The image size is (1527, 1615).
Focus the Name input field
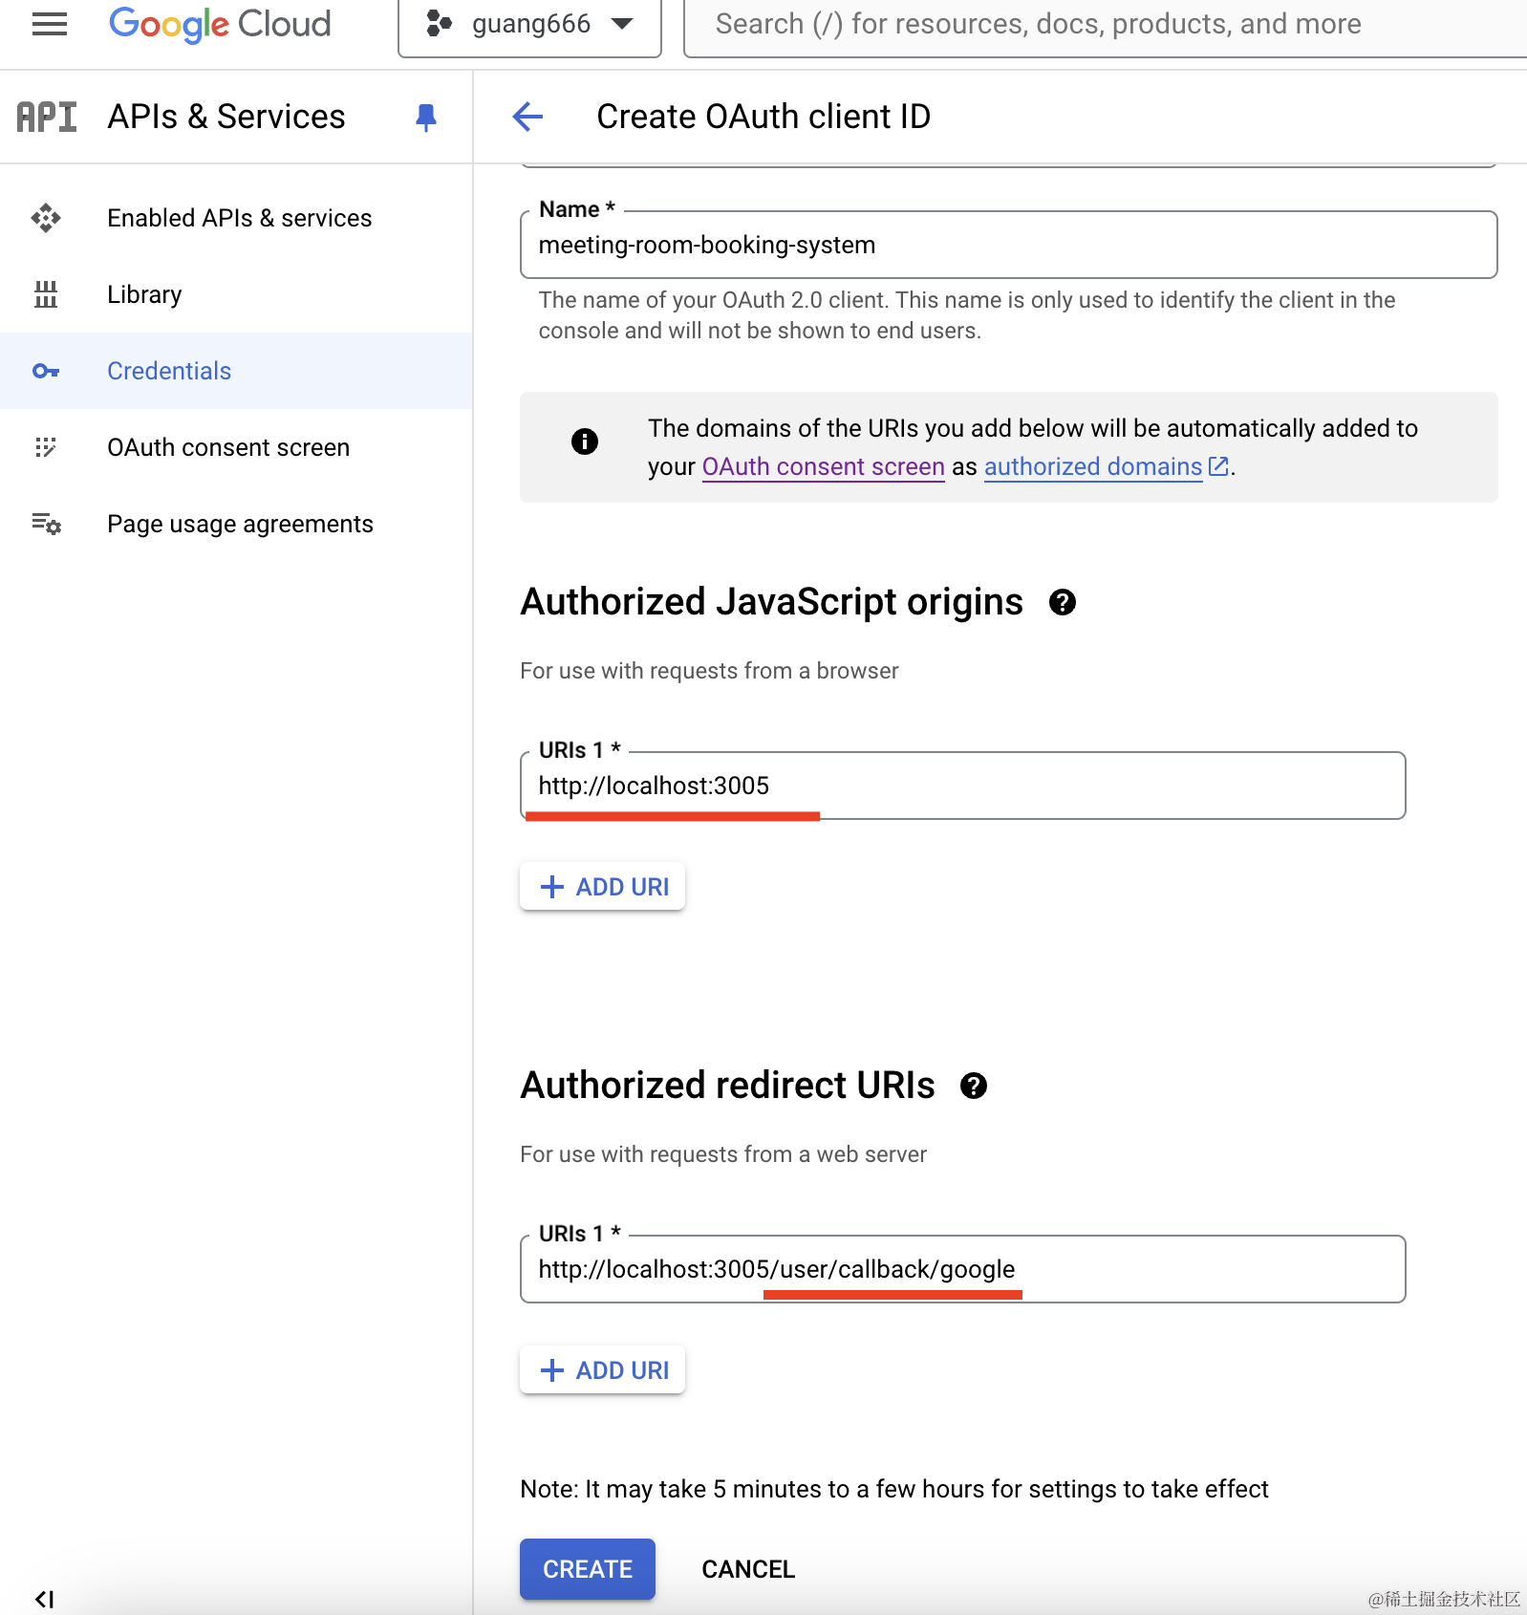click(x=1008, y=246)
